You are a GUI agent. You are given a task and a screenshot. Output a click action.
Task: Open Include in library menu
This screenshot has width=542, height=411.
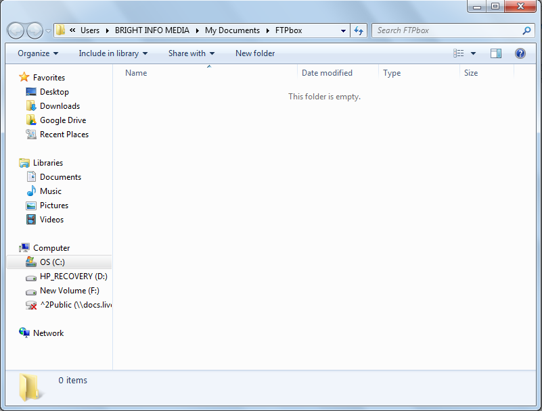pos(113,53)
